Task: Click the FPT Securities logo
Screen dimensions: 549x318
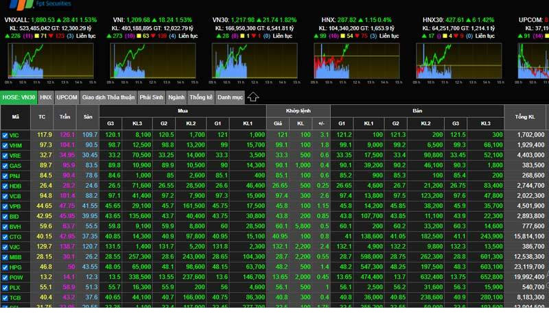Action: (40, 4)
